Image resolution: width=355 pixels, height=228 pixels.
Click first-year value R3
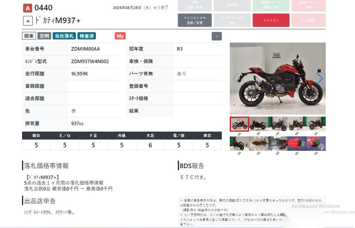pyautogui.click(x=180, y=49)
